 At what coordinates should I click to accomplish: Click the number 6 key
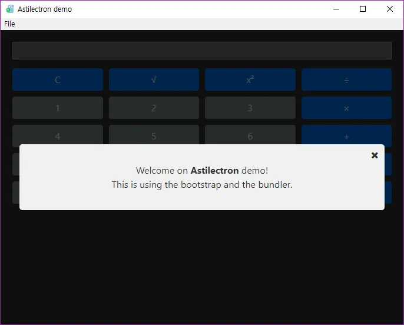250,135
